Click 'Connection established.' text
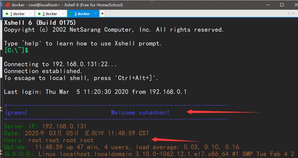Image resolution: width=298 pixels, height=158 pixels. pos(43,71)
